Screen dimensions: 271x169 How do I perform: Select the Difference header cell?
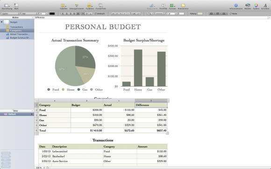coord(151,105)
